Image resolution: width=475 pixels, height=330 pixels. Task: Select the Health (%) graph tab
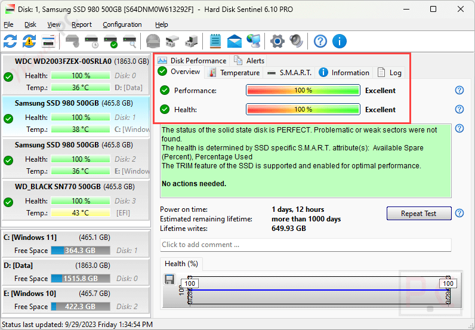click(181, 264)
